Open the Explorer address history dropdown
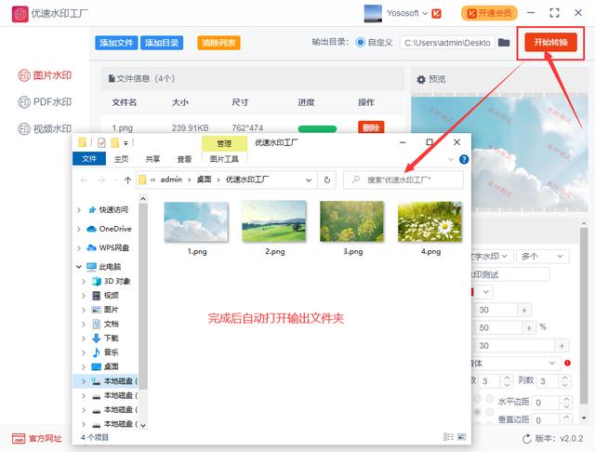 pos(309,180)
